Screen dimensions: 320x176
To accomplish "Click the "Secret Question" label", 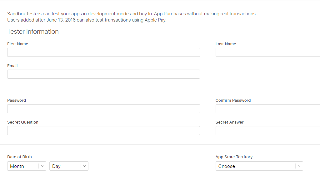I will [x=23, y=122].
